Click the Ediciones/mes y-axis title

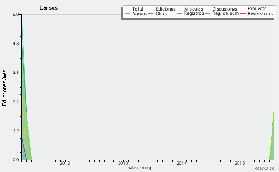[x=4, y=88]
